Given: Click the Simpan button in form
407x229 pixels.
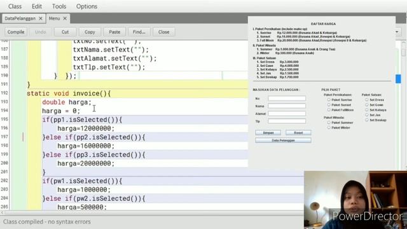Looking at the screenshot, I should [268, 133].
